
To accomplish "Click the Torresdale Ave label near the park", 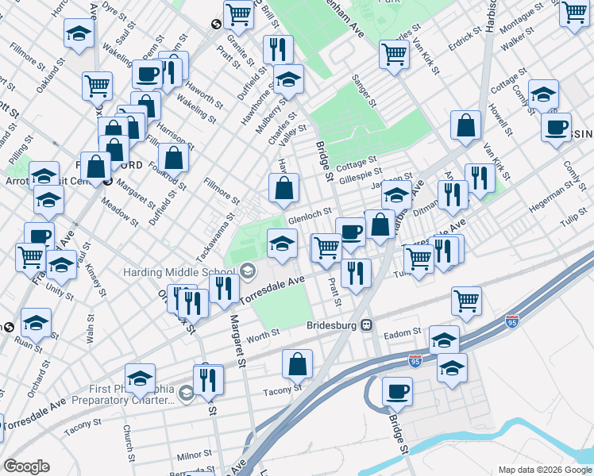I will point(272,290).
